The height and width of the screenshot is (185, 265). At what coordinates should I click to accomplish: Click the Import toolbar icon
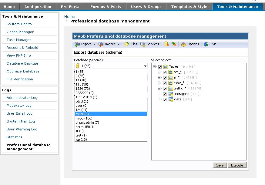[101, 44]
